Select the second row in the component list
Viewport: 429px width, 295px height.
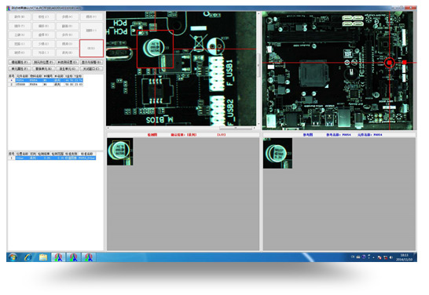(x=46, y=85)
